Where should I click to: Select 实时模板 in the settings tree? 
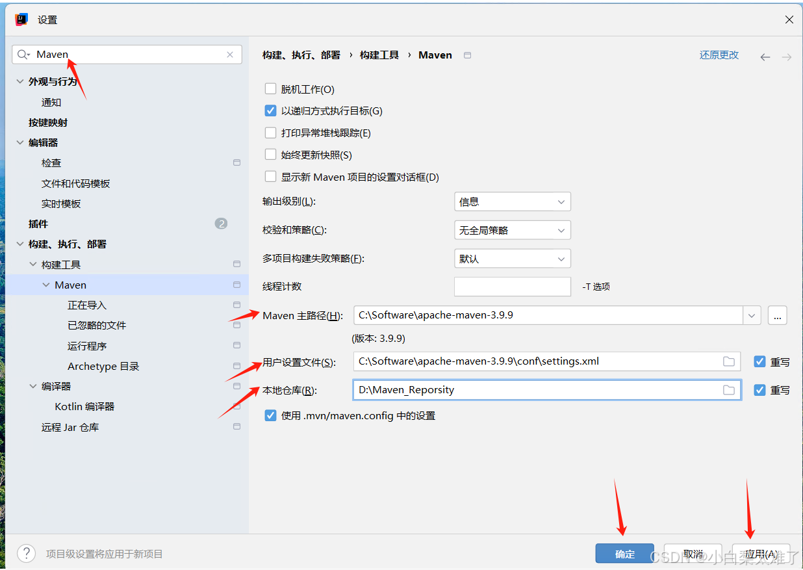(61, 203)
